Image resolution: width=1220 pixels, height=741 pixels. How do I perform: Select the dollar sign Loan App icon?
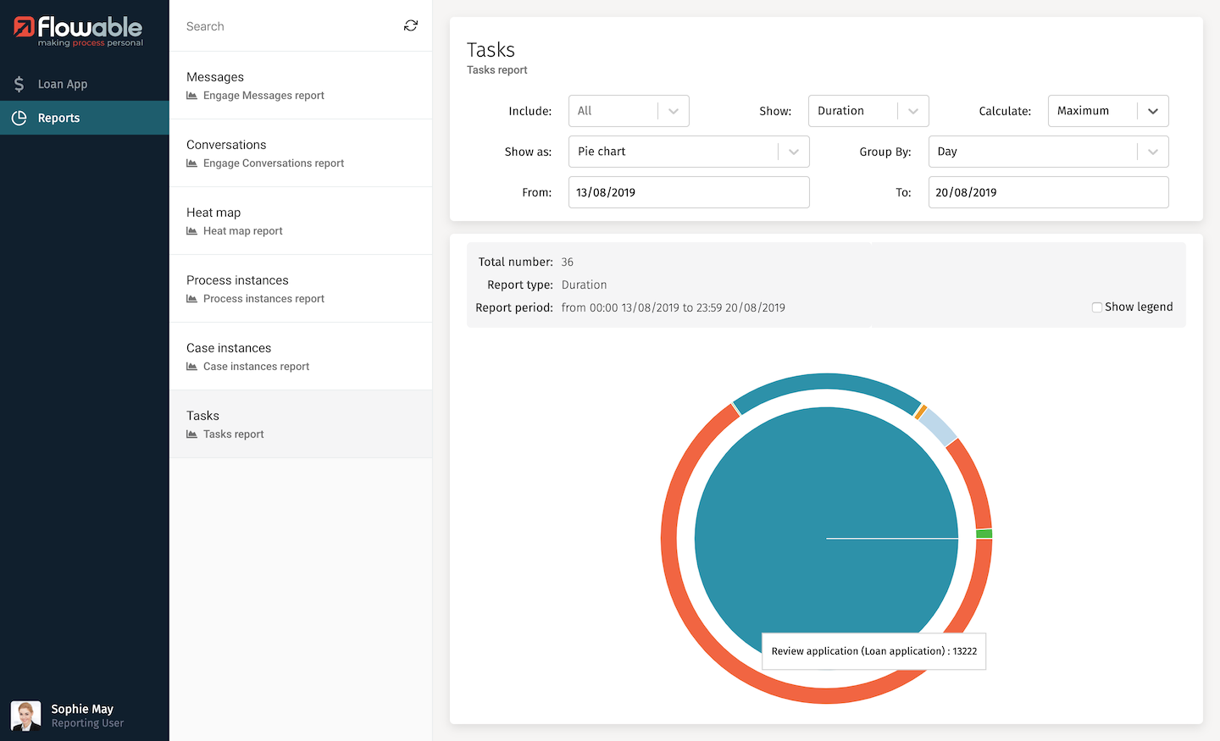point(19,84)
